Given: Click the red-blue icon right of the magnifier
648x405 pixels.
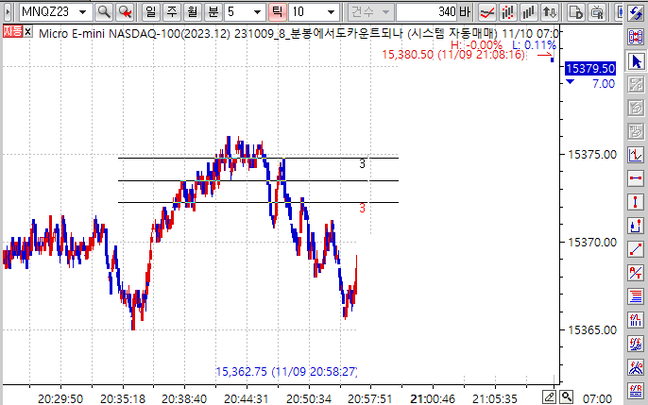Looking at the screenshot, I should click(x=125, y=12).
